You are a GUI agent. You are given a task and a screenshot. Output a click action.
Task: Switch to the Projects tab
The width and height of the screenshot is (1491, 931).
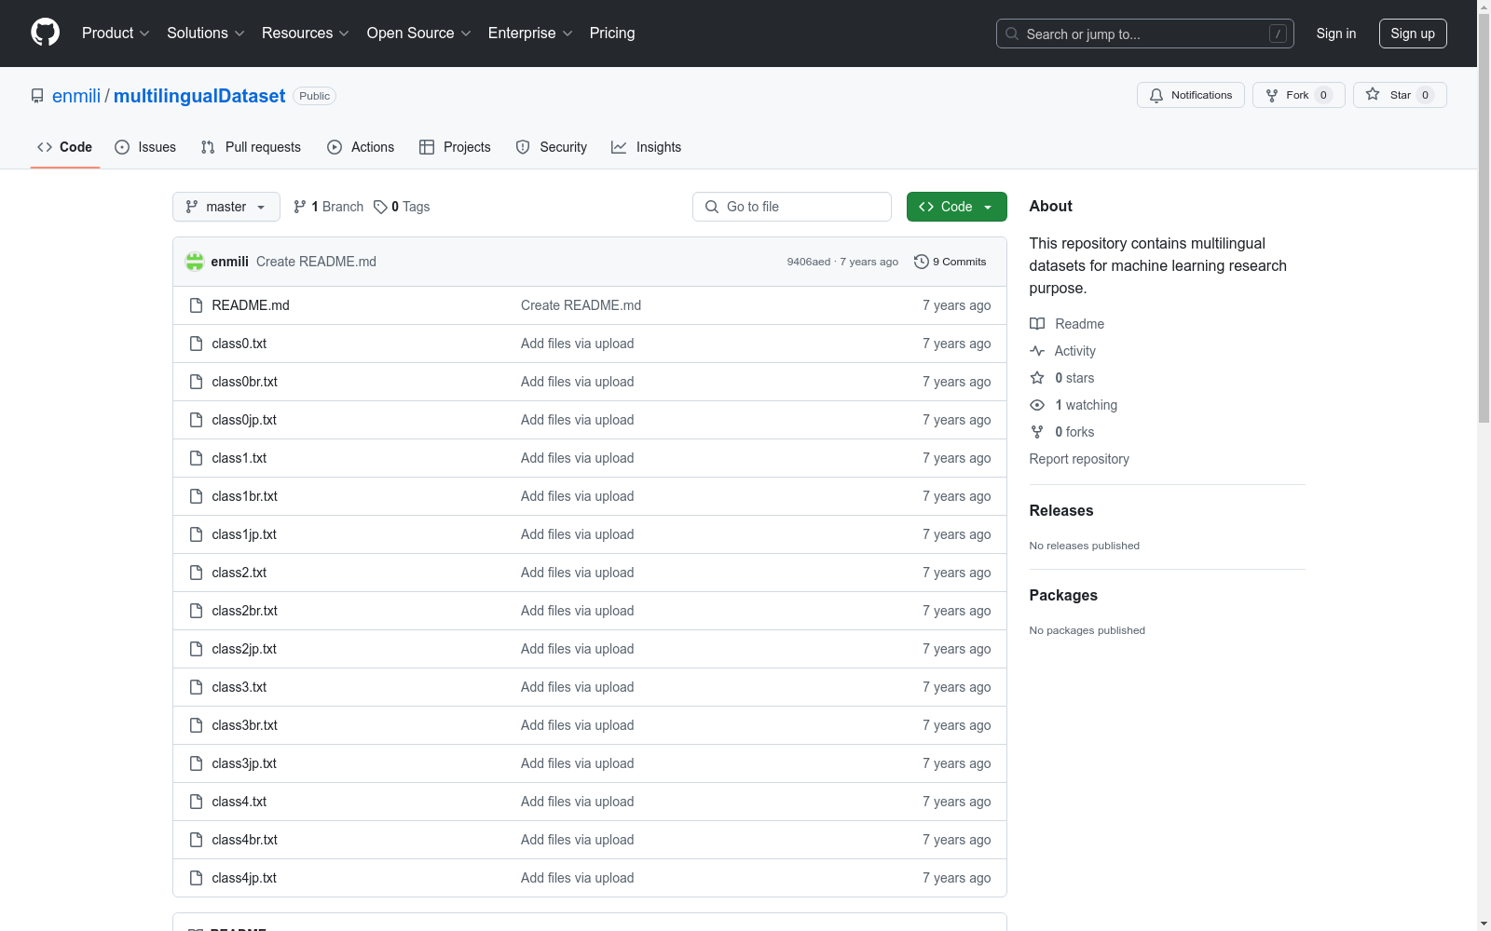click(x=455, y=147)
